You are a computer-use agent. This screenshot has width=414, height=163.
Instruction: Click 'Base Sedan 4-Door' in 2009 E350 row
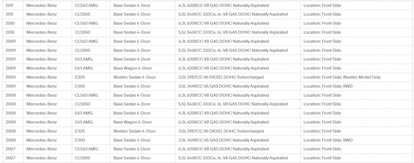click(x=132, y=86)
